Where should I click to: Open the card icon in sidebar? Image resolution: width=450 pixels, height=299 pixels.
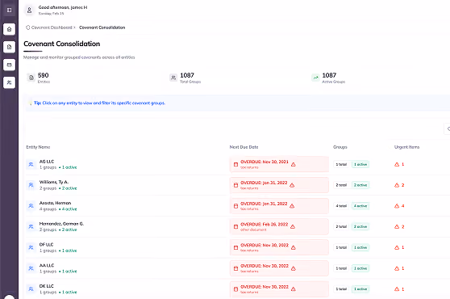tap(9, 65)
